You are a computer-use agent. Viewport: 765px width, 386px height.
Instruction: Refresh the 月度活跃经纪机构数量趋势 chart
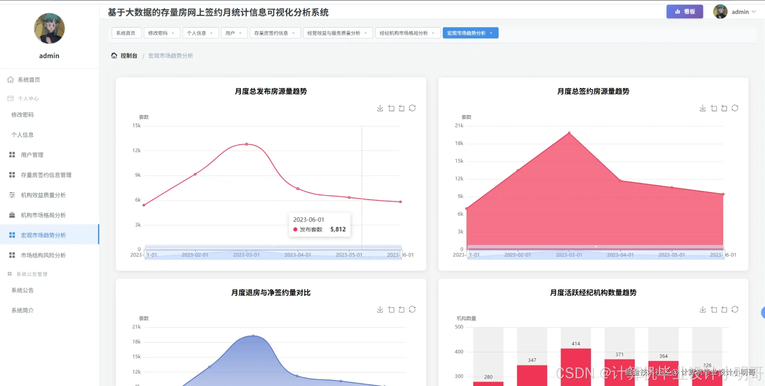tap(735, 310)
